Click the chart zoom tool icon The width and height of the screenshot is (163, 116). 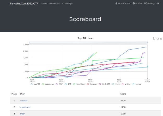(x=154, y=39)
